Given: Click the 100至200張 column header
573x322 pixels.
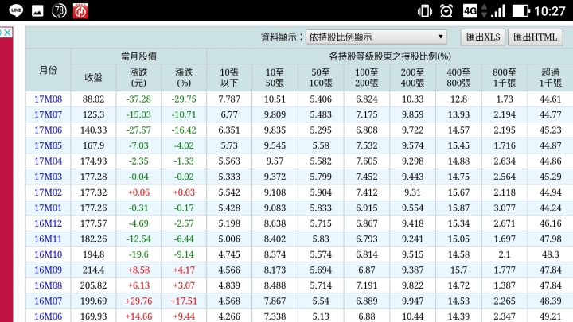Looking at the screenshot, I should click(367, 77).
